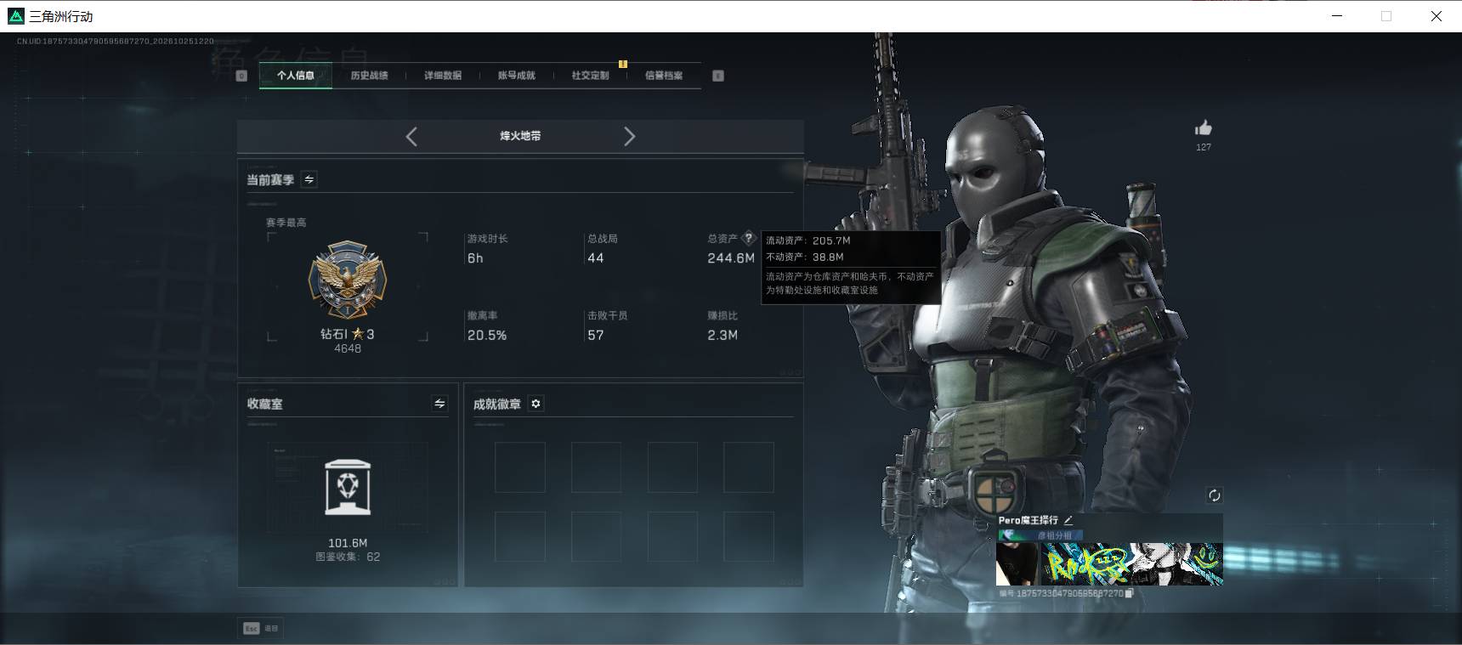
Task: Open the 收藏室 display case icon
Action: (348, 487)
